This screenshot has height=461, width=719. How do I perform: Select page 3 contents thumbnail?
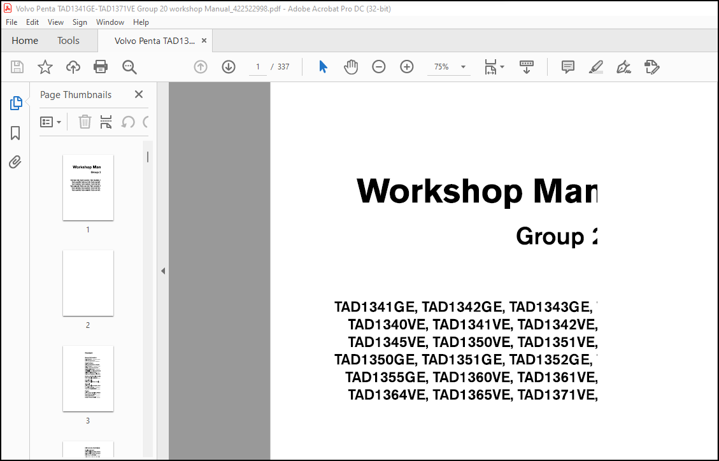coord(88,378)
